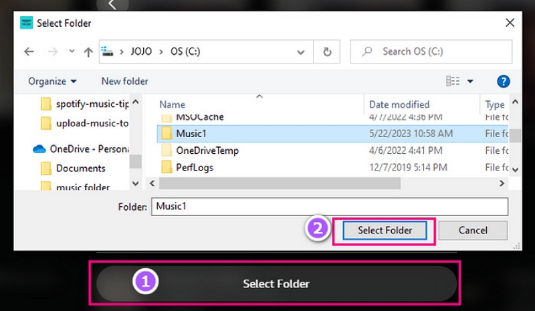Viewport: 535px width, 311px height.
Task: Click the spotify-music-tip folder icon
Action: click(x=45, y=104)
